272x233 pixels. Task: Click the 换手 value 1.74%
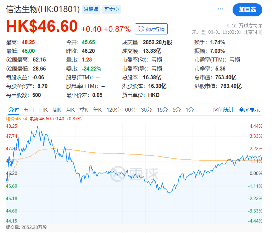(x=217, y=42)
